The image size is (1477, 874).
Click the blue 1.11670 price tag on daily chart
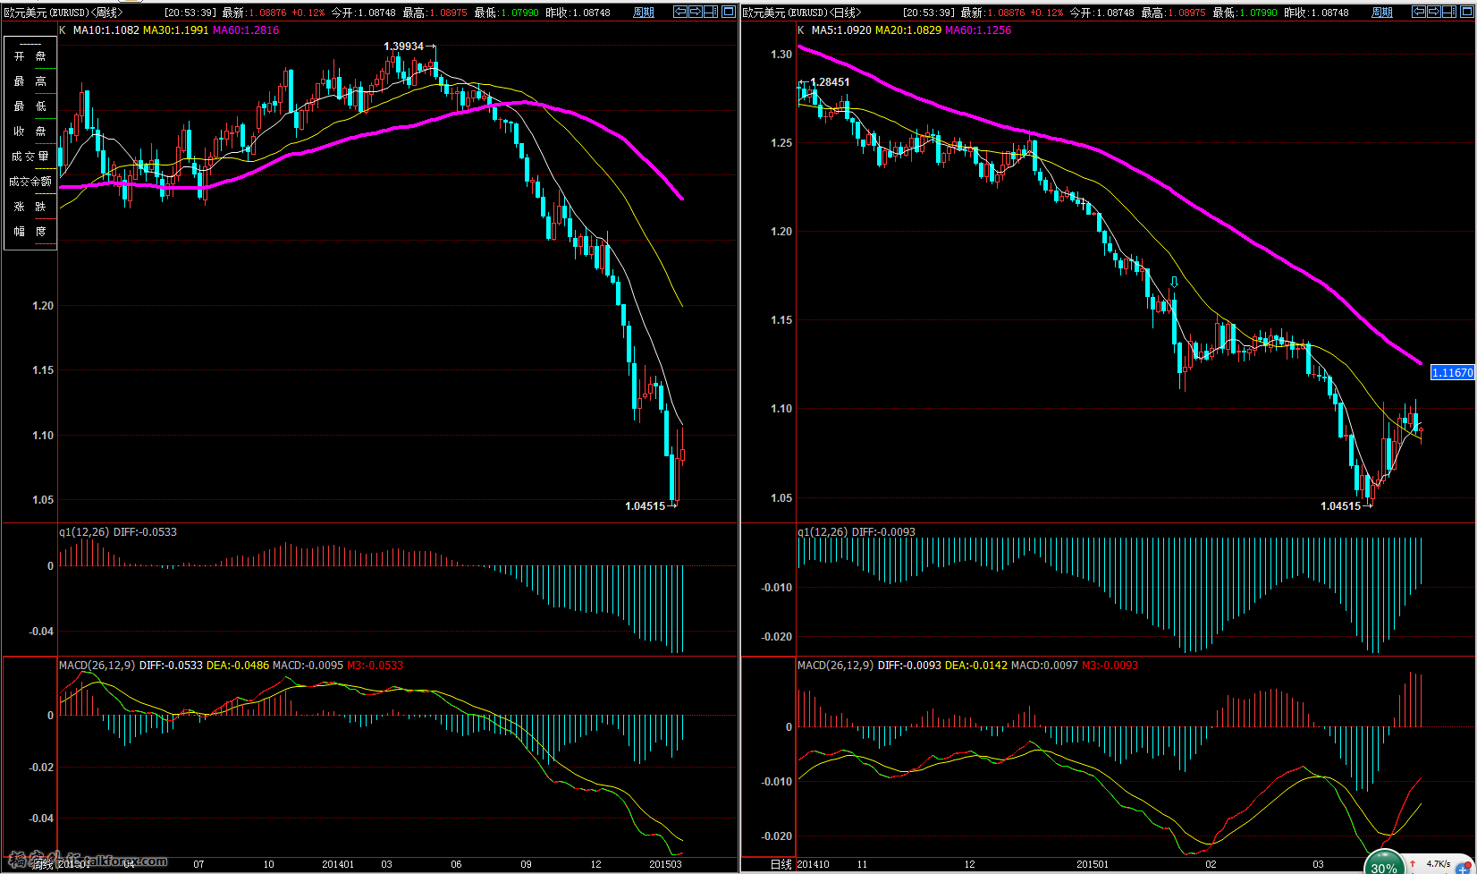[1452, 372]
